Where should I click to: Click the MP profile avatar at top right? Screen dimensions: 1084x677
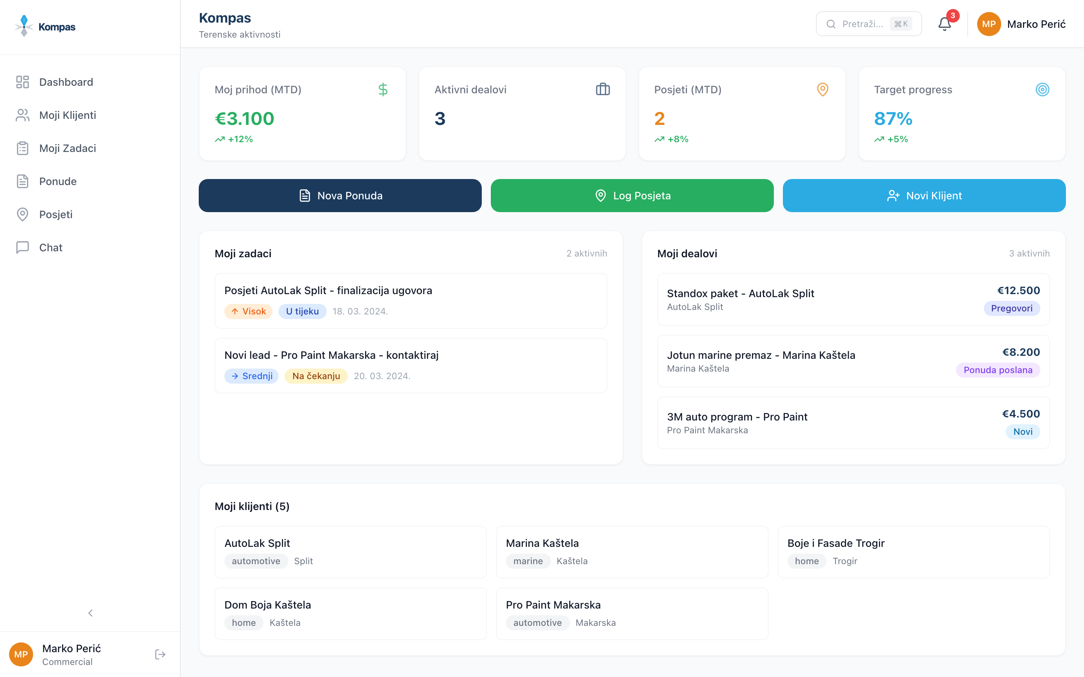pyautogui.click(x=990, y=24)
